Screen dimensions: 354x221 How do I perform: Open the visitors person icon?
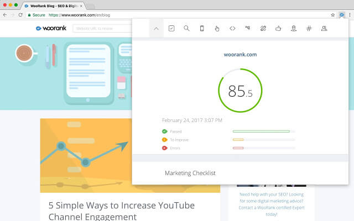tap(324, 28)
